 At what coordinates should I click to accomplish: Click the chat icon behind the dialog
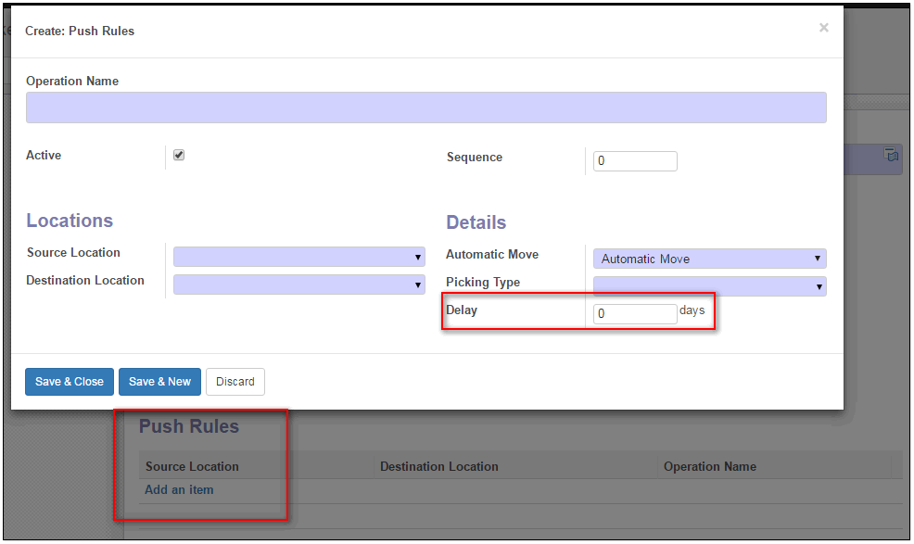point(891,155)
